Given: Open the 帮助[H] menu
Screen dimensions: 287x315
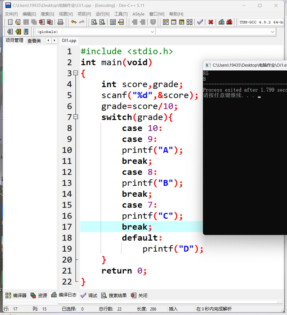Looking at the screenshot, I should click(176, 14).
